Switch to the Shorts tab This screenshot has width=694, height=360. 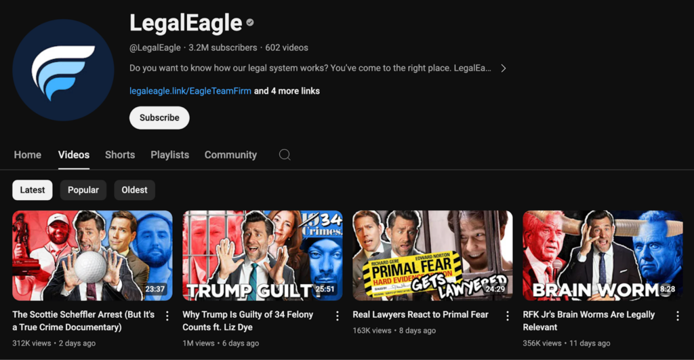[x=120, y=155]
